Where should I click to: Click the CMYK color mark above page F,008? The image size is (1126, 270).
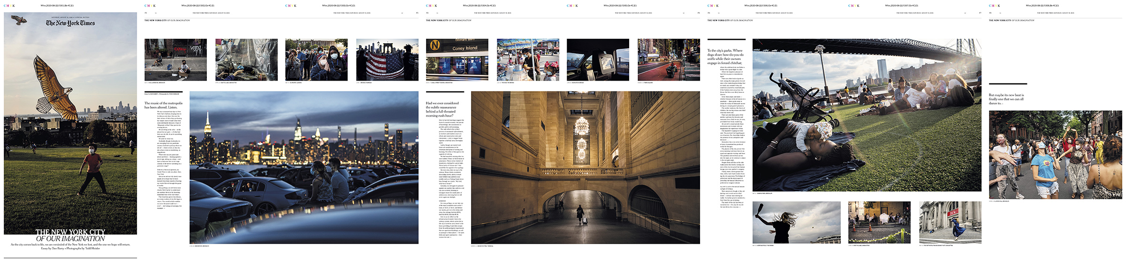[x=995, y=6]
